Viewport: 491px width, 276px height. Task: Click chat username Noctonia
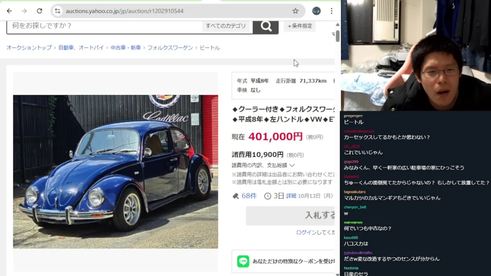click(351, 268)
